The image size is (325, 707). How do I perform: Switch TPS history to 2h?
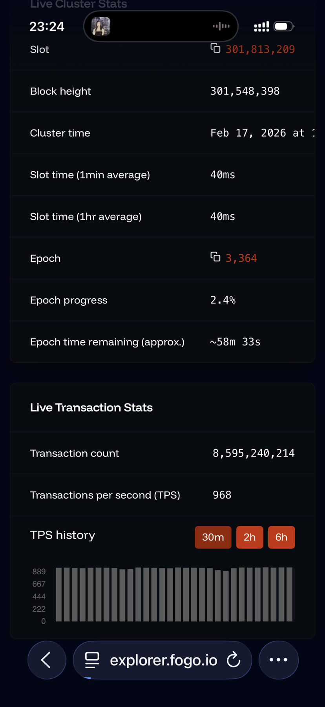coord(250,537)
